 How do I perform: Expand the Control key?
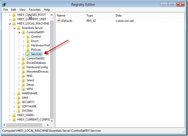click(x=24, y=37)
